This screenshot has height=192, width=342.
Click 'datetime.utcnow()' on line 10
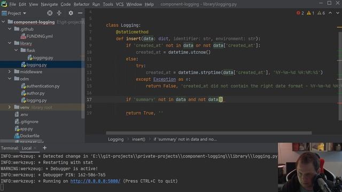189,52
